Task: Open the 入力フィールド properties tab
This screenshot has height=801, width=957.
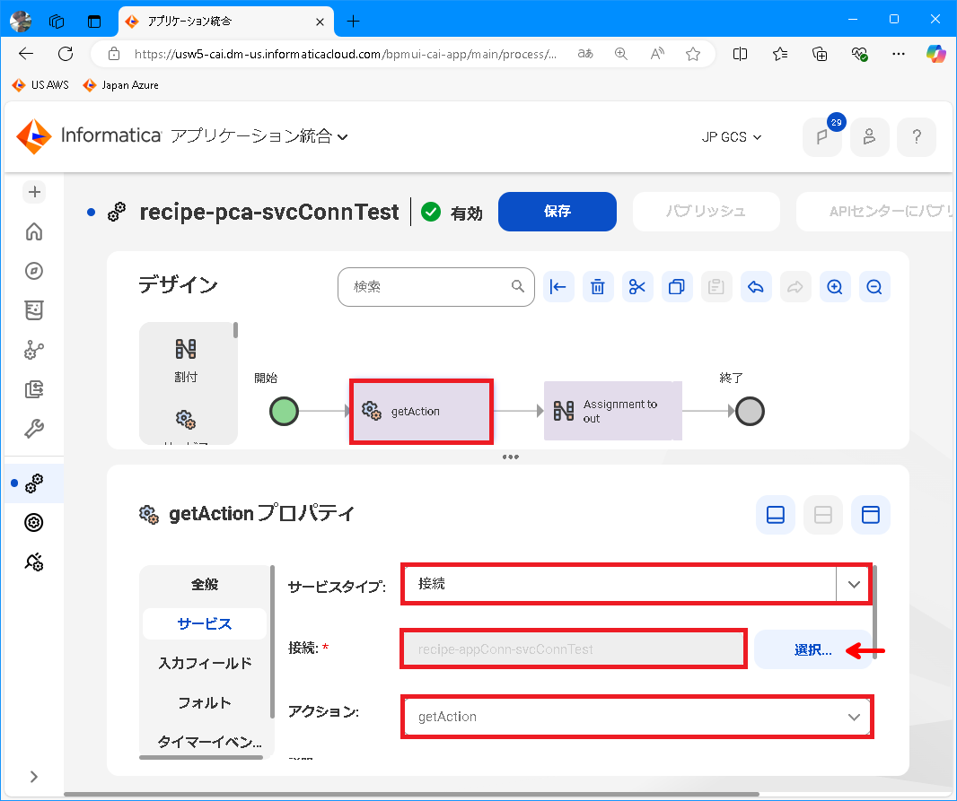Action: pos(205,663)
